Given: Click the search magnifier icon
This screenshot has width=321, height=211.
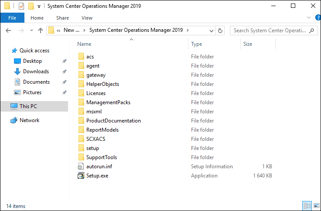Looking at the screenshot, I should (311, 31).
